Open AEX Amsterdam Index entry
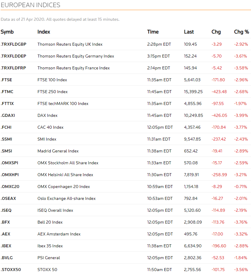The height and width of the screenshot is (274, 251). [59, 234]
